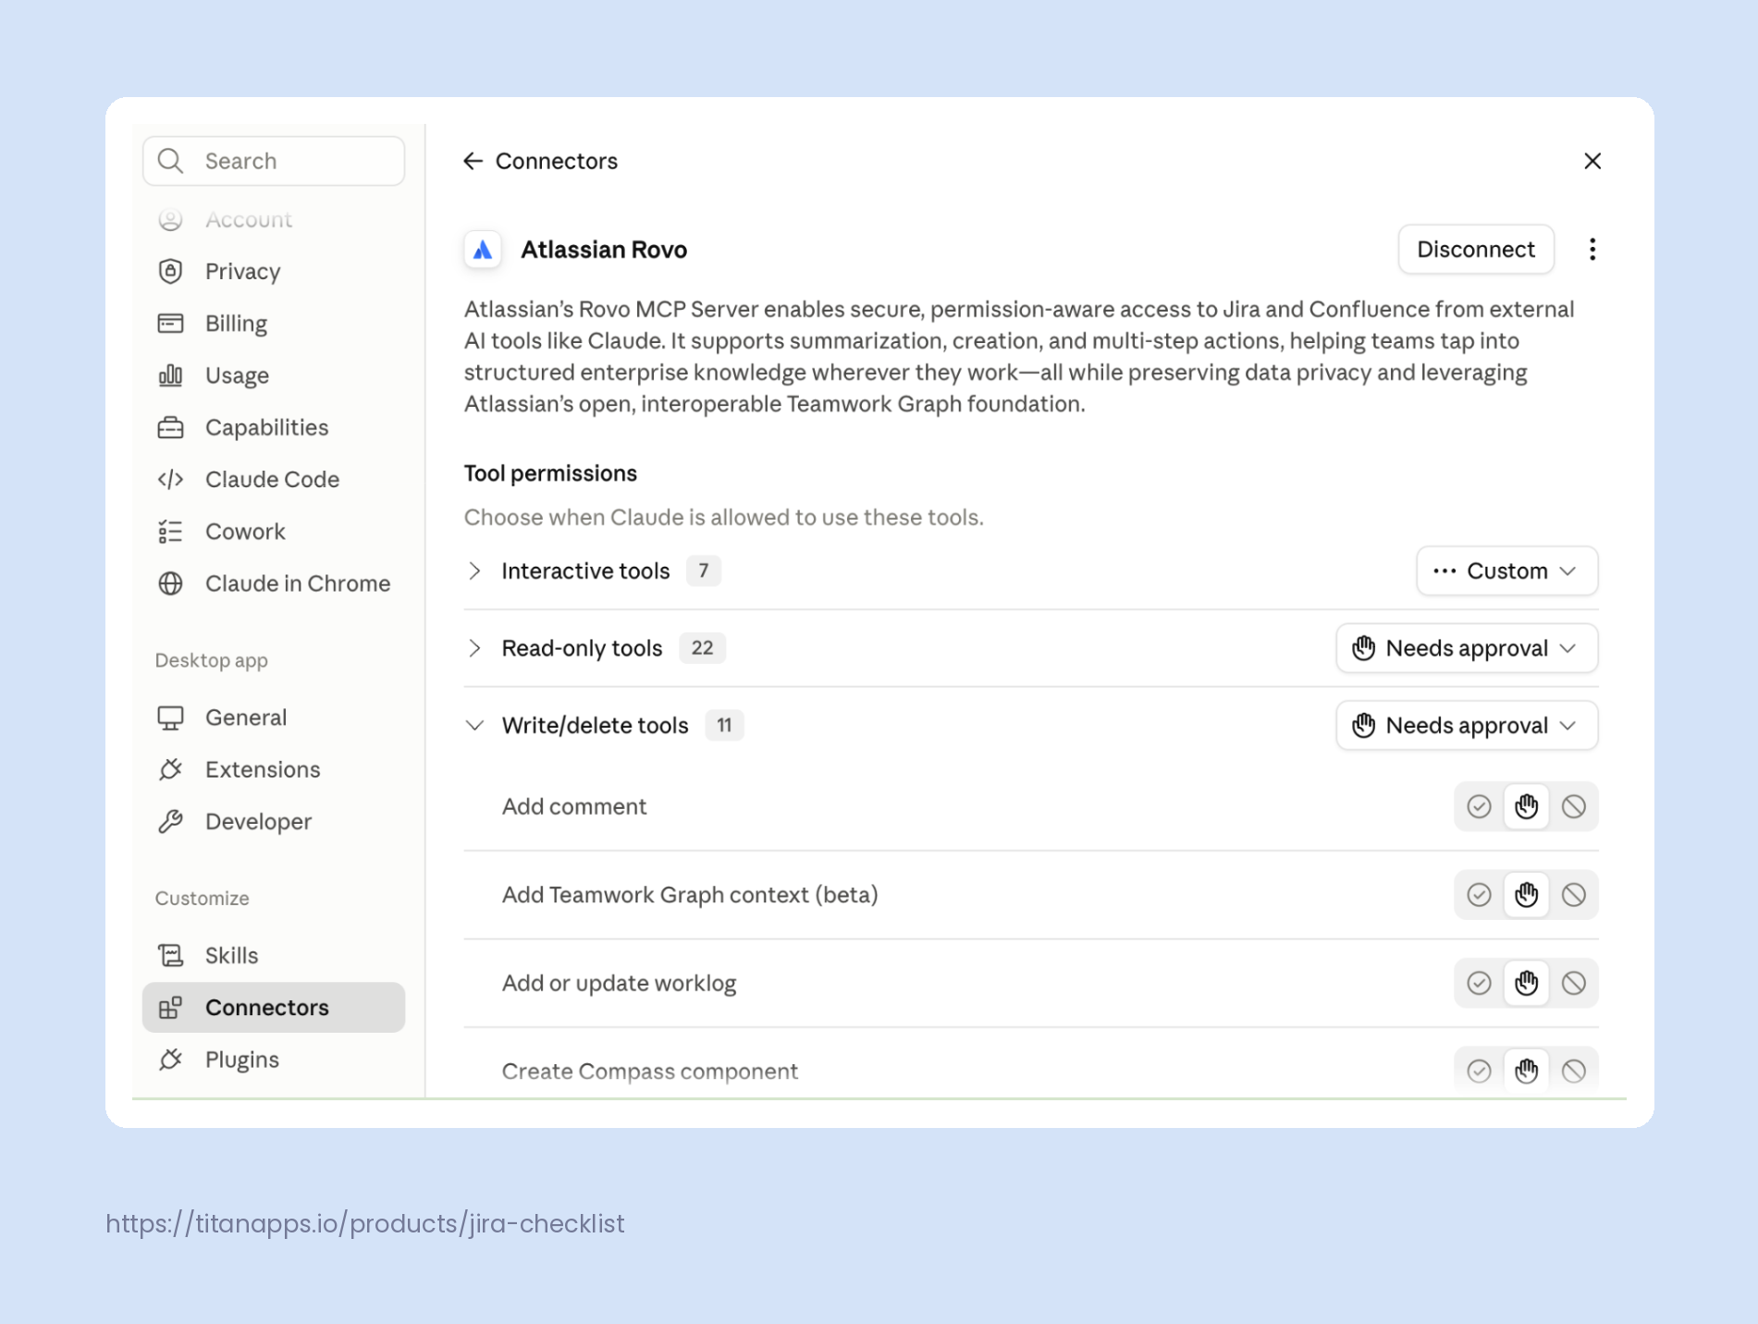This screenshot has width=1758, height=1324.
Task: Click the Disconnect button
Action: (x=1476, y=250)
